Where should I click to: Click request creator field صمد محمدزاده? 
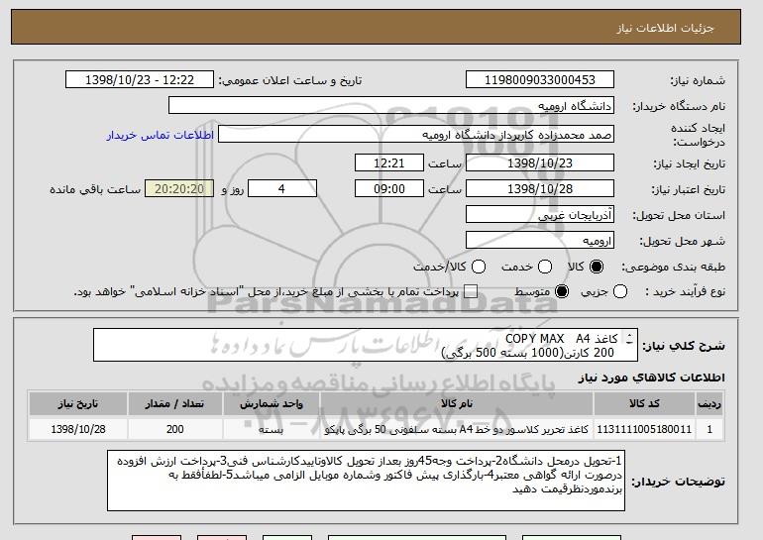coord(416,135)
